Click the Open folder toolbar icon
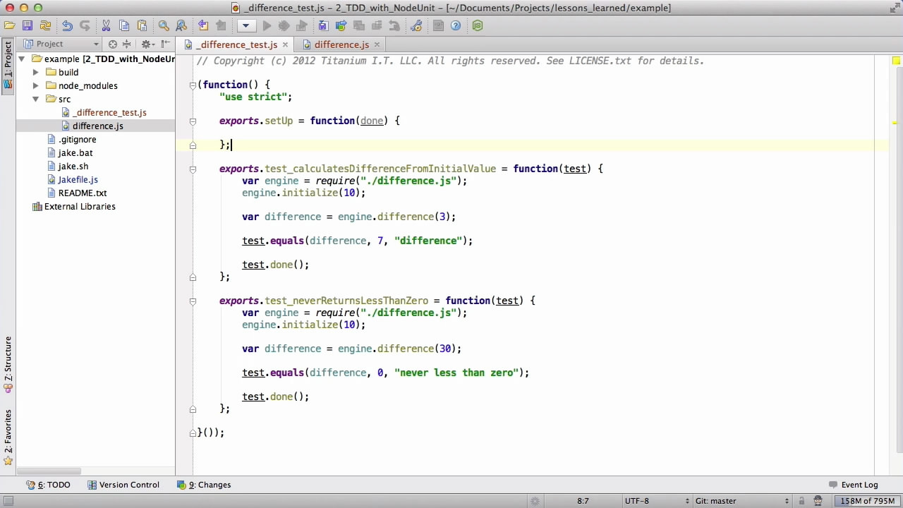 click(9, 25)
